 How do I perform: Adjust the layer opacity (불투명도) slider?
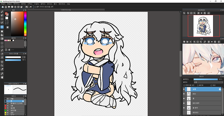click(206, 79)
